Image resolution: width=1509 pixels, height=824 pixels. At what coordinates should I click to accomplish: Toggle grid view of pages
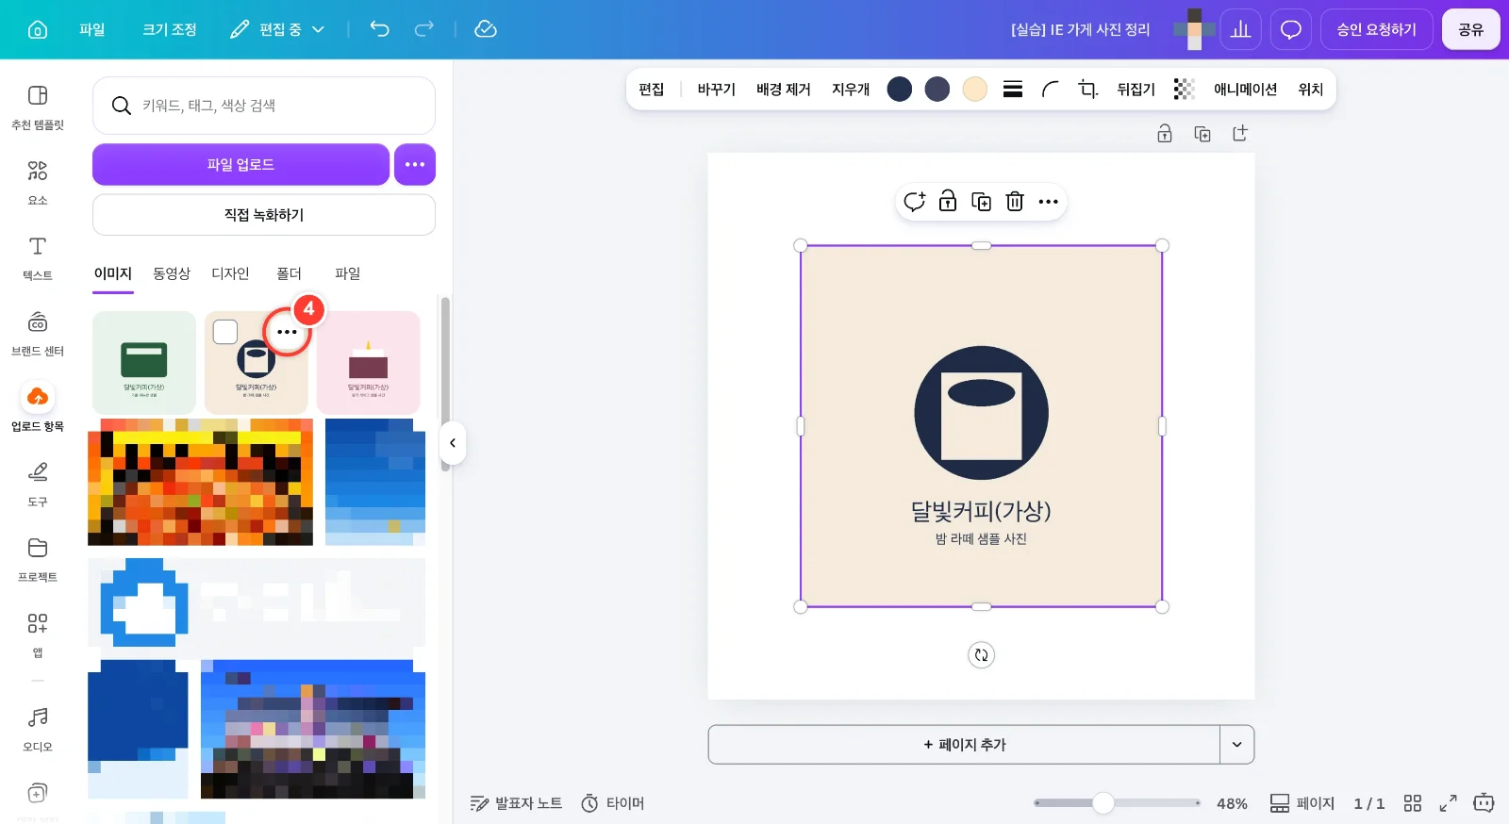point(1413,803)
